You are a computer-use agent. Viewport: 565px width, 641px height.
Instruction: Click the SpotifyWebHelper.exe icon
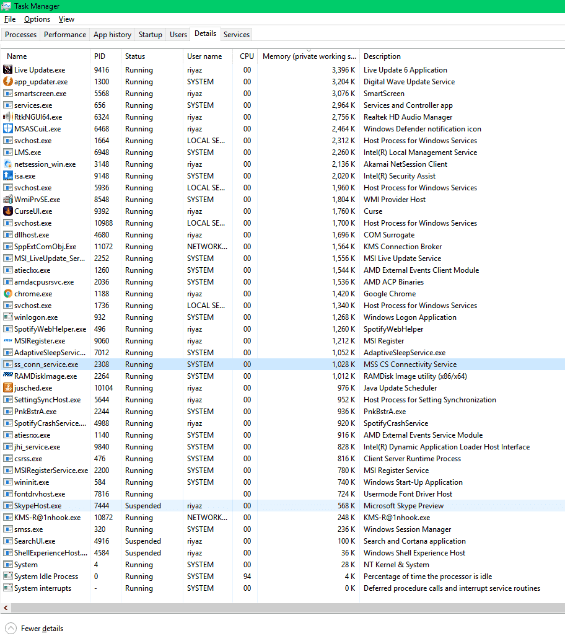point(8,329)
